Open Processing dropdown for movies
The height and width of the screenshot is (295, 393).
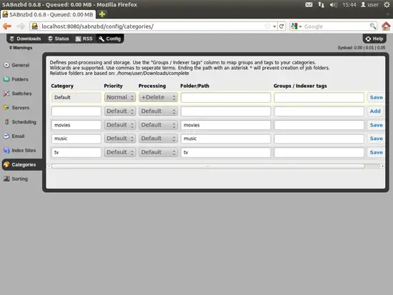[x=158, y=125]
